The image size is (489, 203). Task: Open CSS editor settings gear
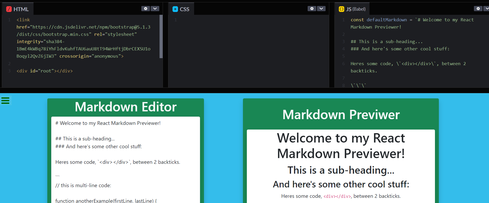click(x=312, y=9)
